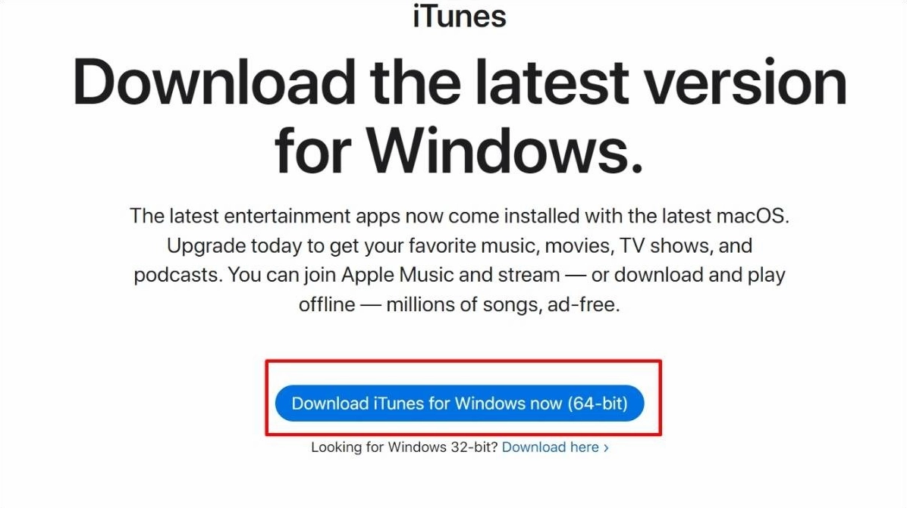
Task: Click Download iTunes for Windows now (64-bit)
Action: (460, 403)
